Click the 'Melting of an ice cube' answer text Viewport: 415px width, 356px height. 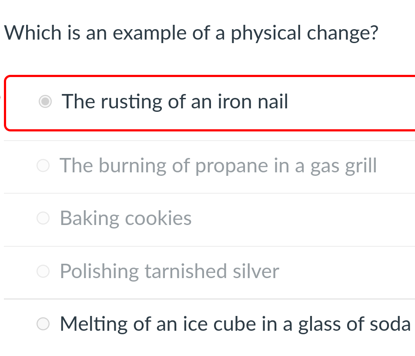[235, 324]
